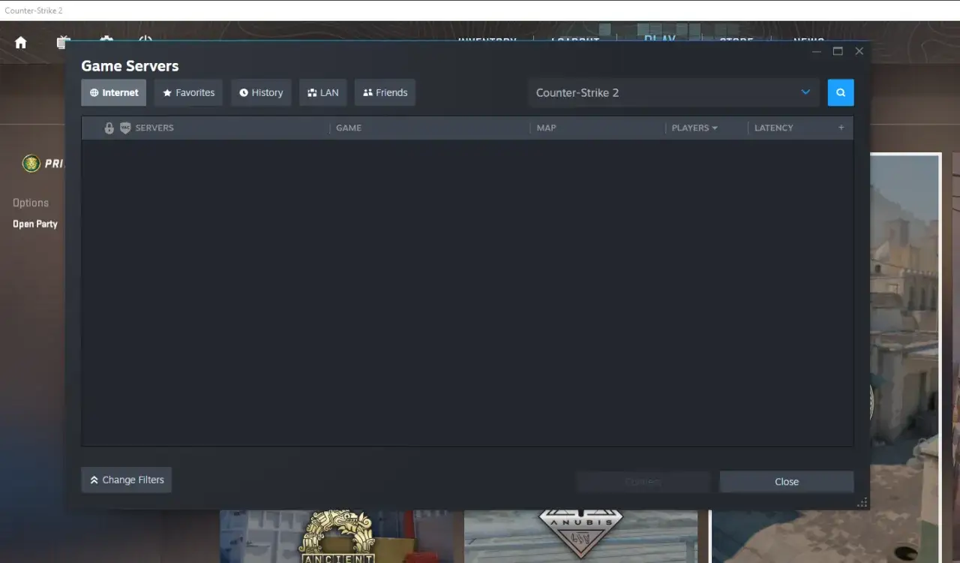Expand the Change Filters panel
Viewport: 960px width, 563px height.
point(127,480)
